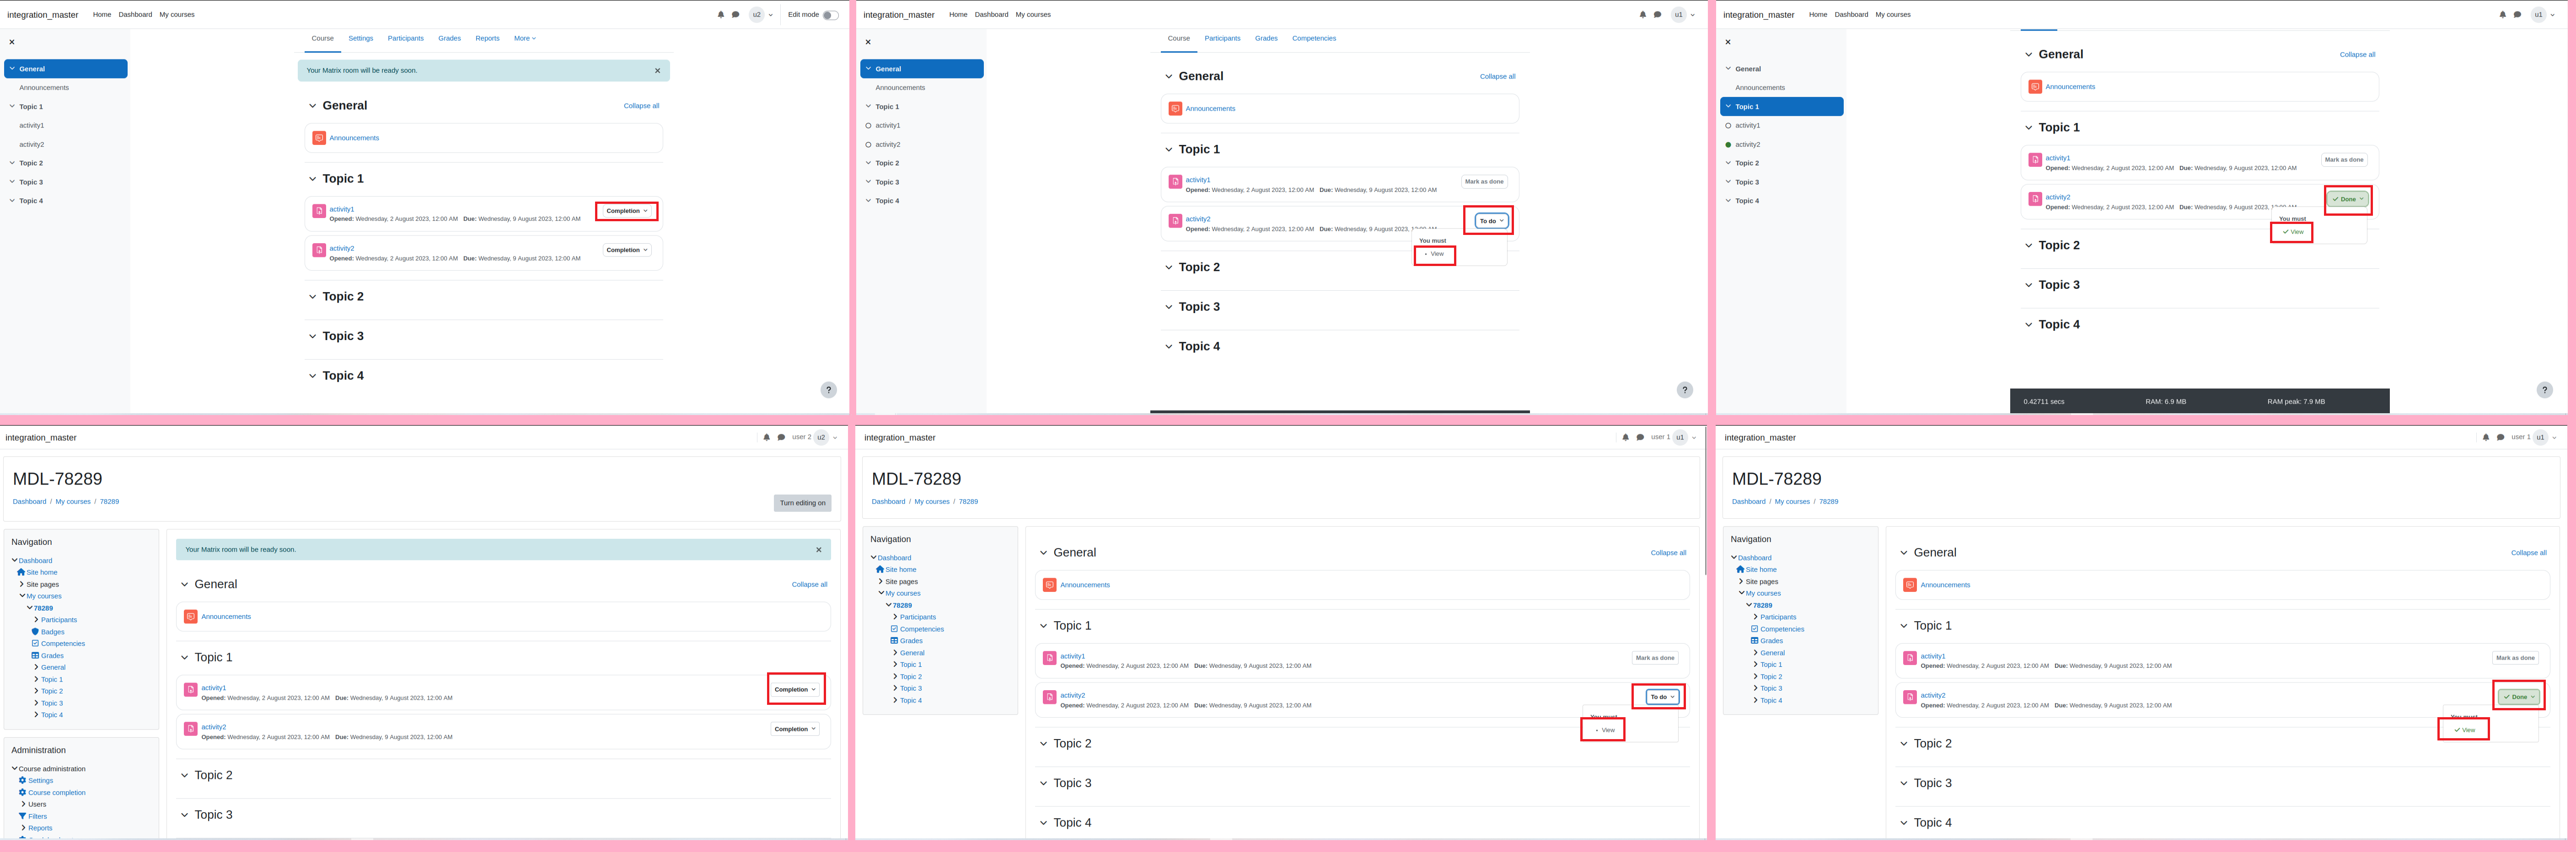2576x852 pixels.
Task: Switch to Reports tab in top-left panel
Action: coord(487,38)
